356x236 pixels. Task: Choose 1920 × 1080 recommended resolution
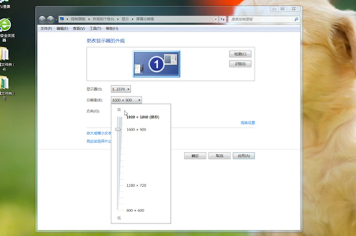tap(143, 117)
